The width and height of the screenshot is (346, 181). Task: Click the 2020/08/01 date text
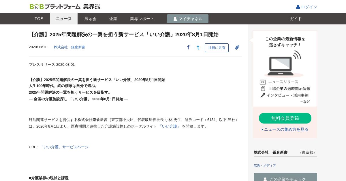pyautogui.click(x=38, y=47)
